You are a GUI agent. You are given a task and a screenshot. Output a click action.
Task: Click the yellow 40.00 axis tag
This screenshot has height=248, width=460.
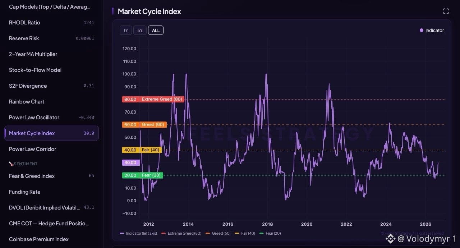pos(130,150)
